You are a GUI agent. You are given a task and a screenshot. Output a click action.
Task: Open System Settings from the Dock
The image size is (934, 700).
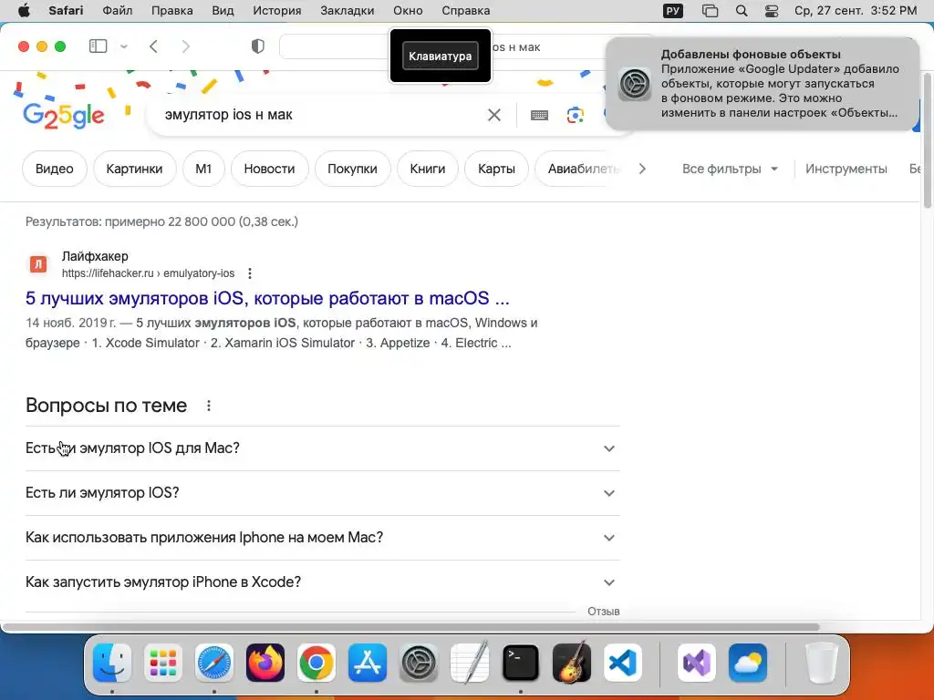418,663
